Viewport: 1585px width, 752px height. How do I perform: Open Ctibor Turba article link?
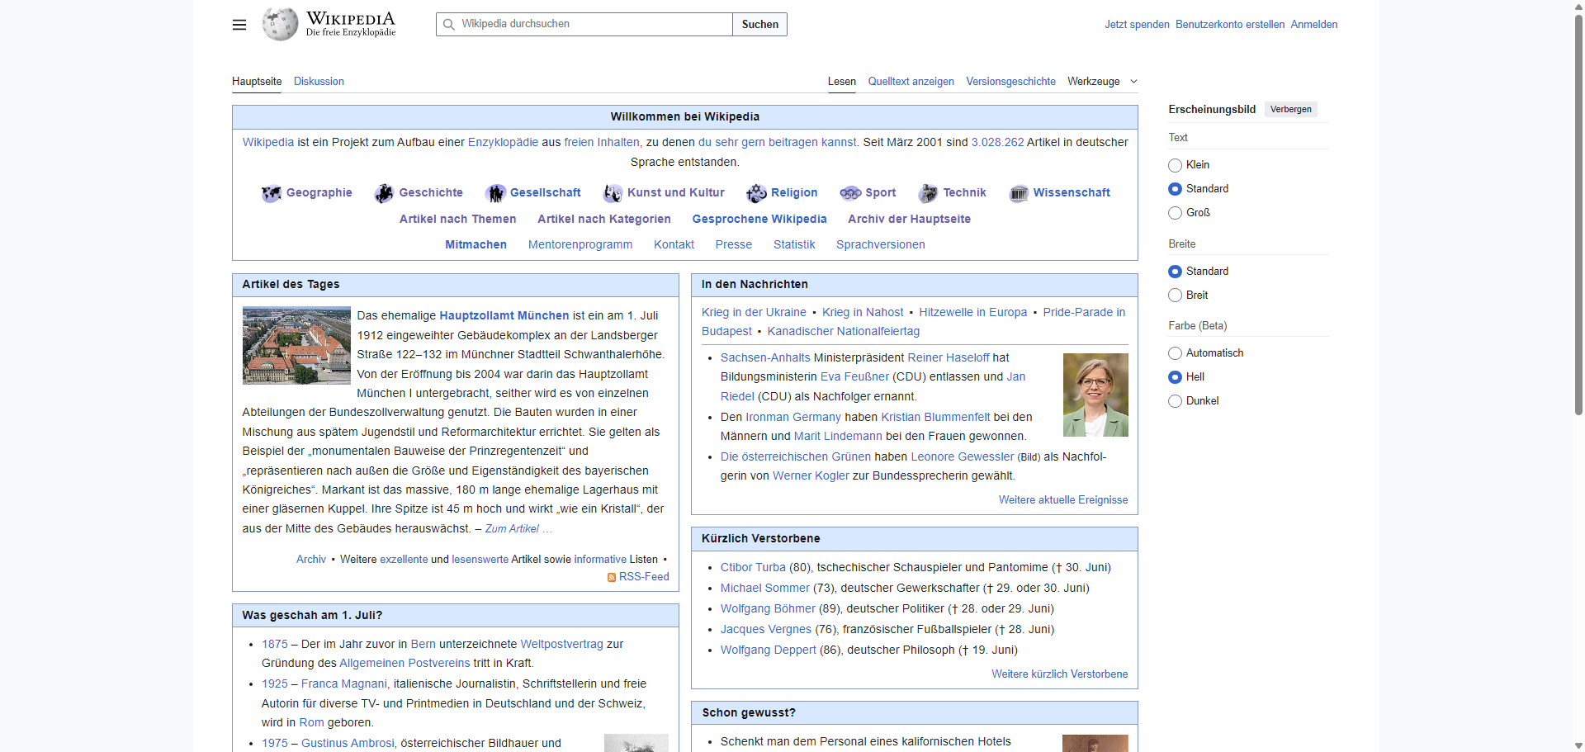click(753, 568)
